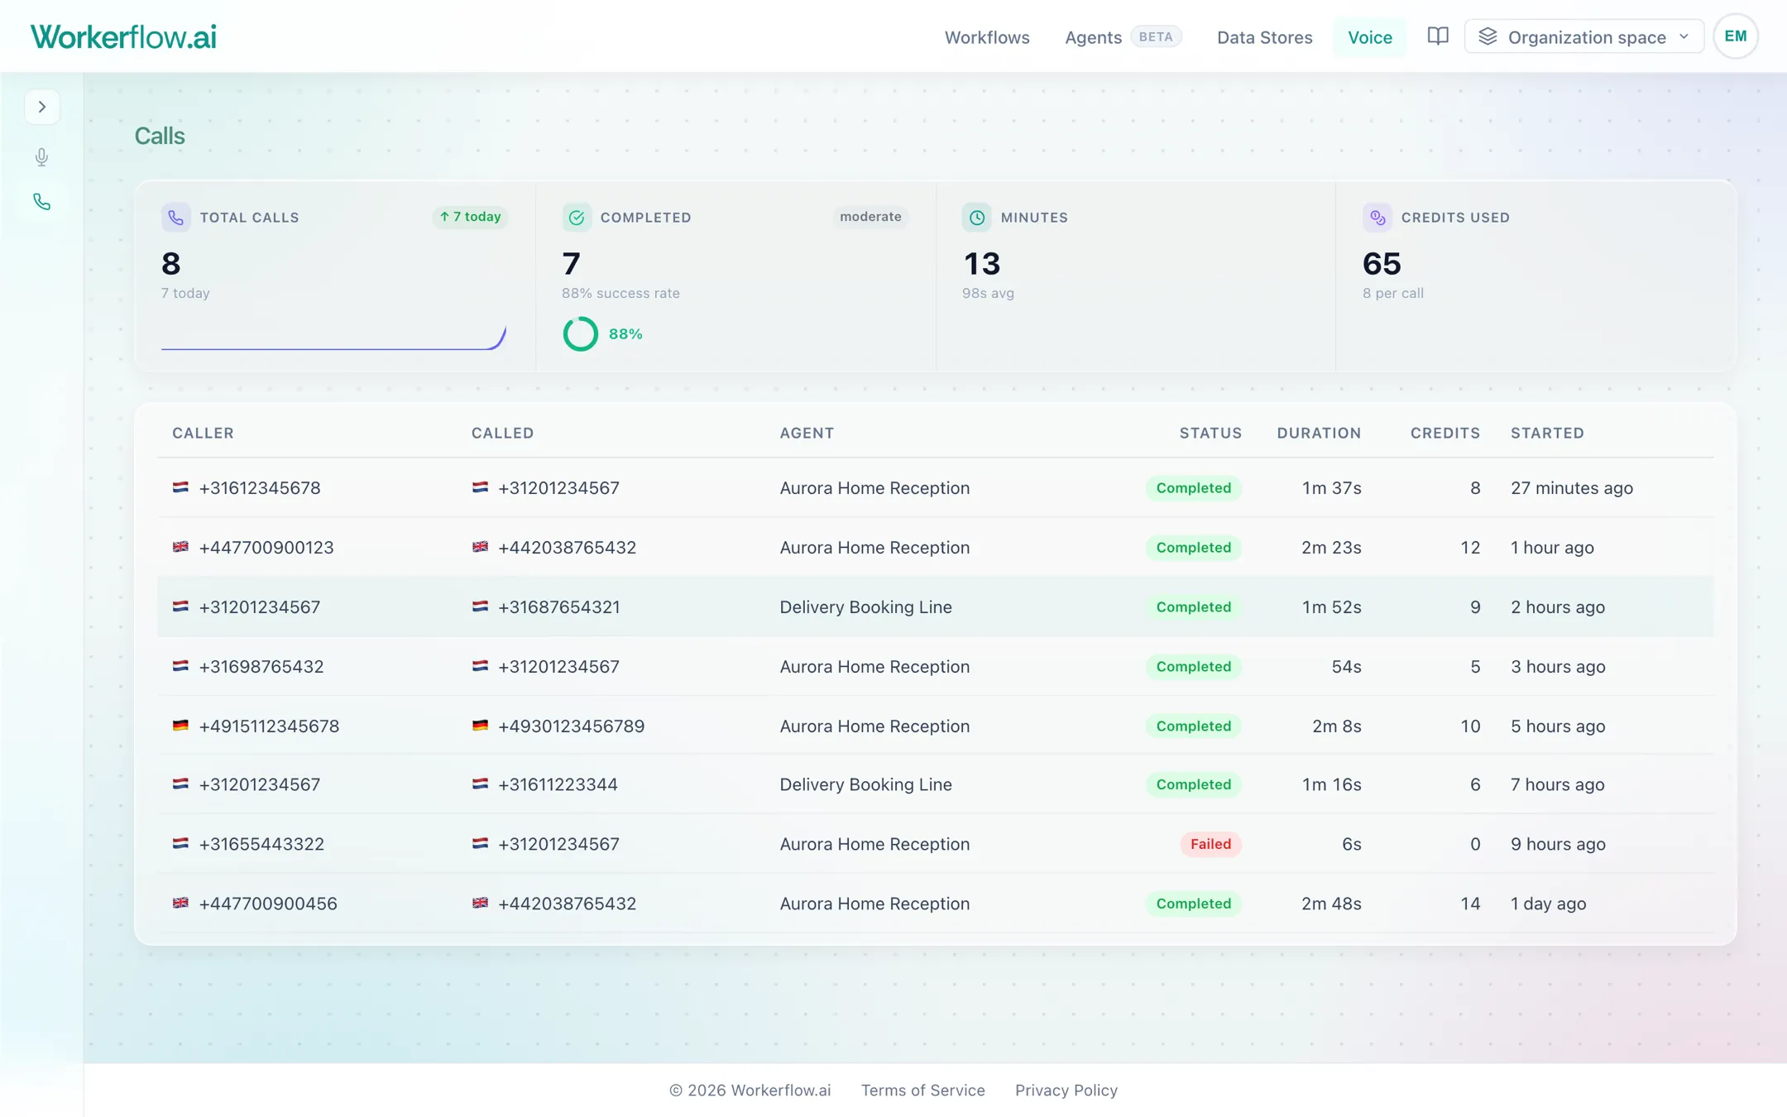Open the Data Stores tab

coord(1264,37)
